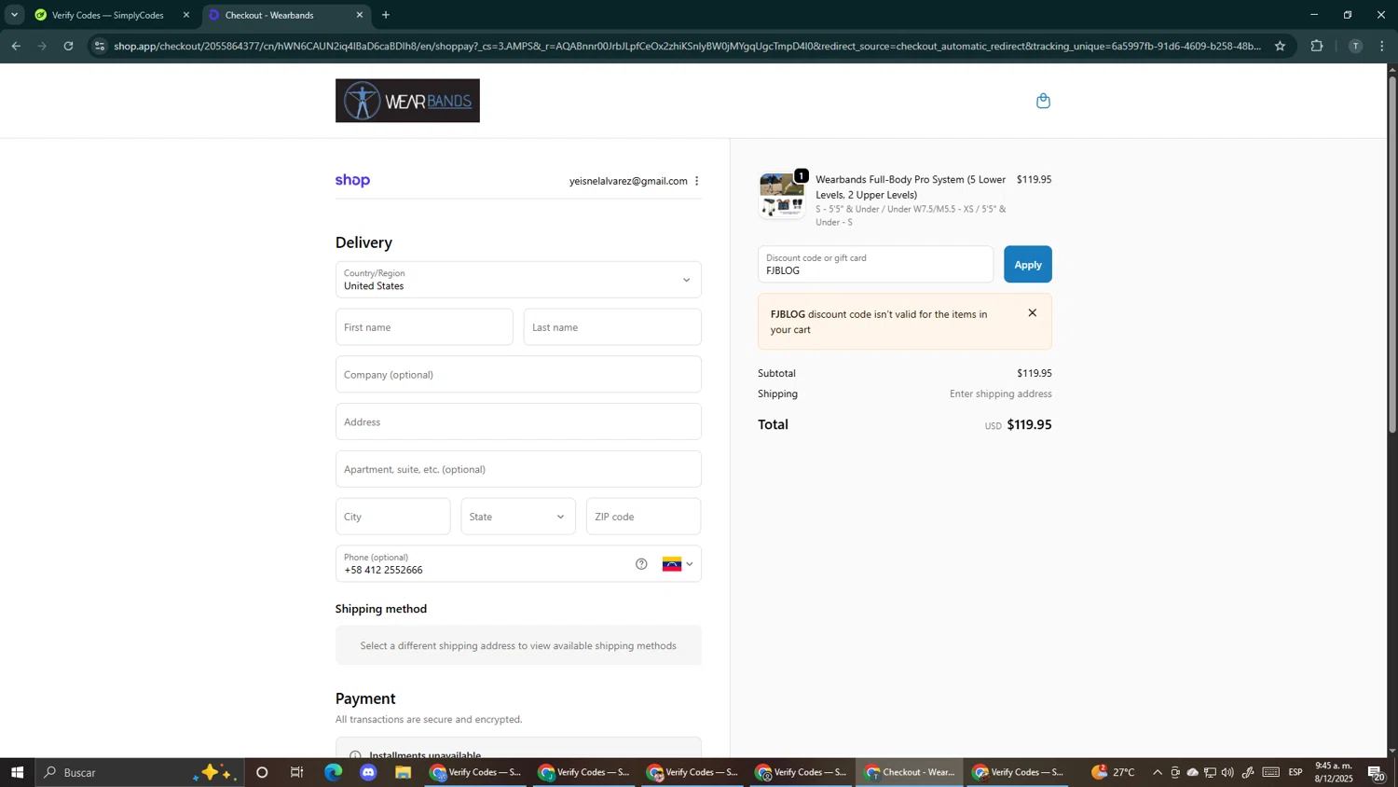Image resolution: width=1398 pixels, height=787 pixels.
Task: Switch to Verify Codes — SimplyCodes tab
Action: pyautogui.click(x=107, y=15)
